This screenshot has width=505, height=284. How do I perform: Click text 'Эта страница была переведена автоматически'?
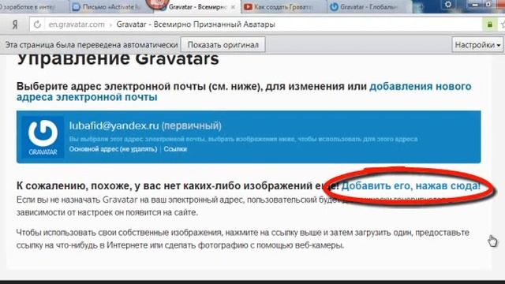point(92,45)
